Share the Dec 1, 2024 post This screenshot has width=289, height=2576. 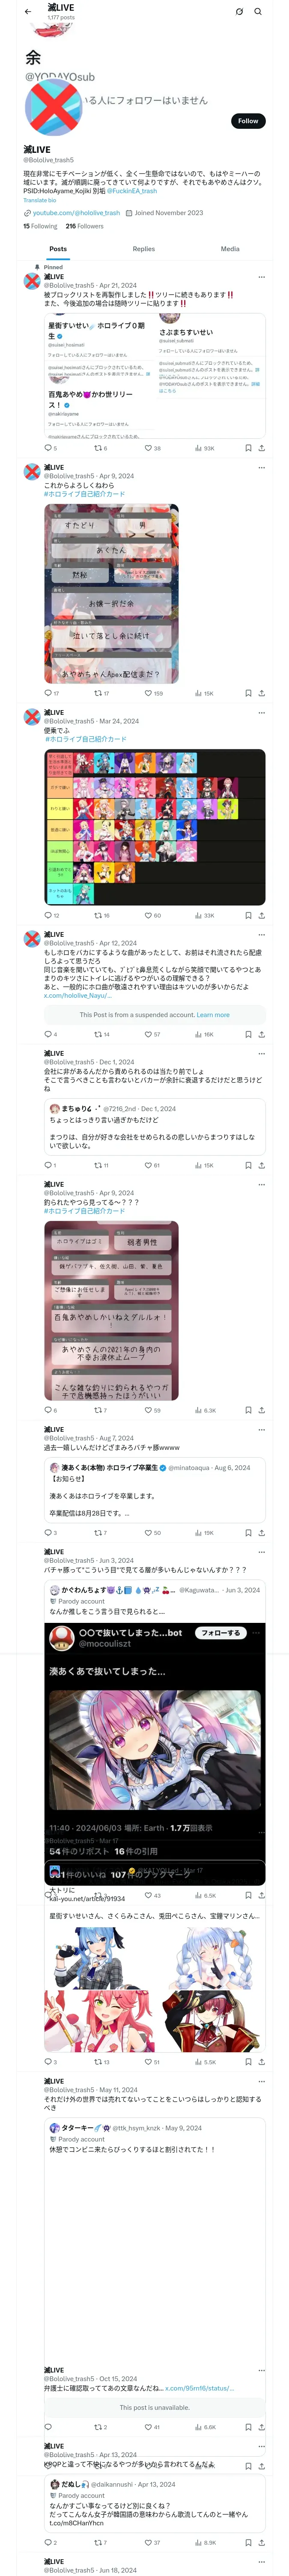point(262,1165)
